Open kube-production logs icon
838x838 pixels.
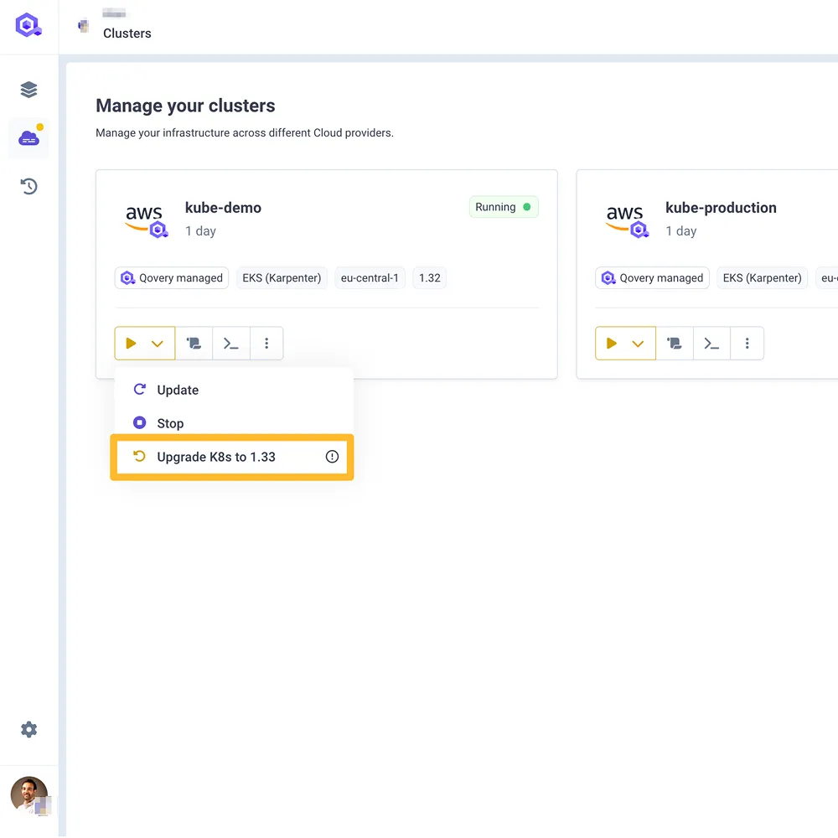pos(675,343)
